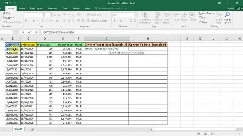Click horizontal scrollbar left arrow
Viewport: 243px width, 136px height.
click(152, 129)
